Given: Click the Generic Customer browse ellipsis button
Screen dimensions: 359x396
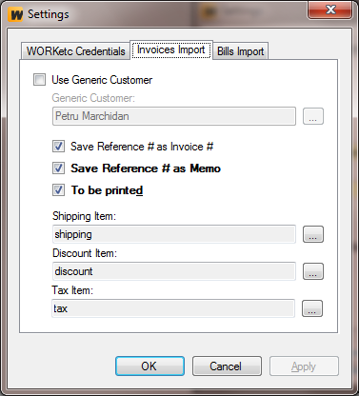Looking at the screenshot, I should click(x=313, y=116).
